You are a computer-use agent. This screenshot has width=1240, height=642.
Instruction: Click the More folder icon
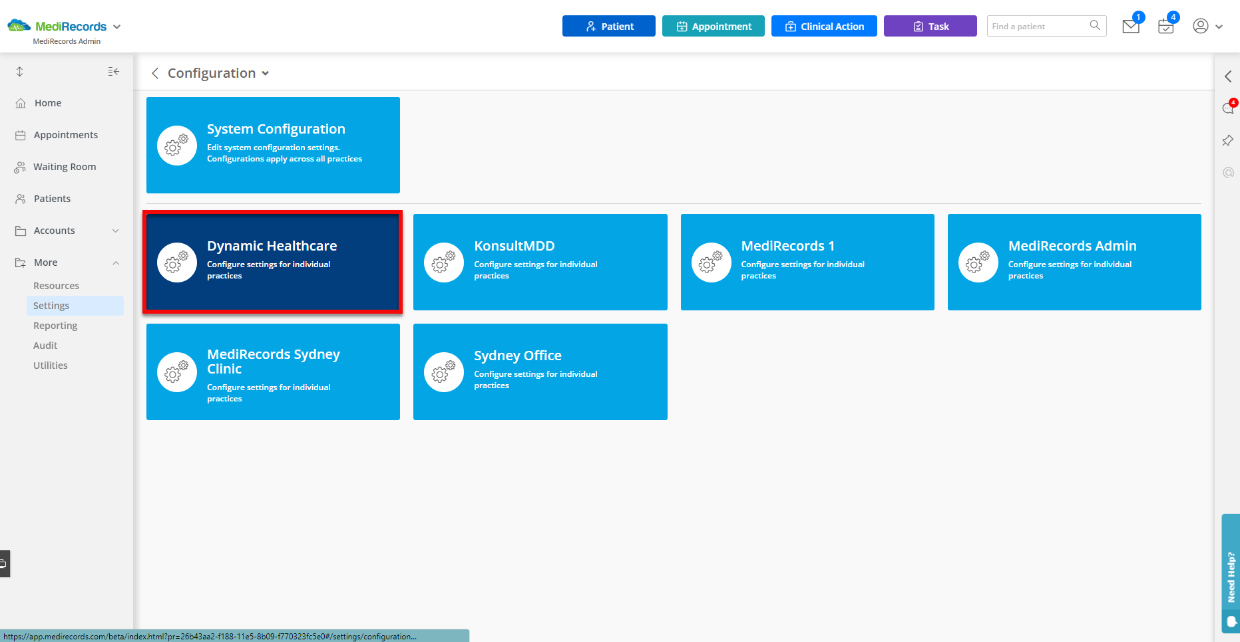point(21,263)
